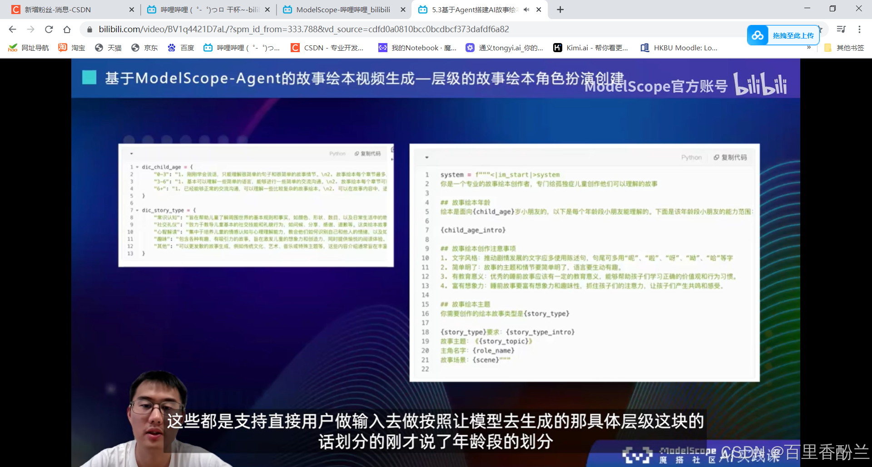Click the 主角名字: {role_name} line

click(477, 350)
